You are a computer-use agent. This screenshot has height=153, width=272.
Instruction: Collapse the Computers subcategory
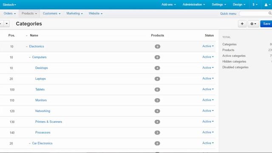click(30, 57)
